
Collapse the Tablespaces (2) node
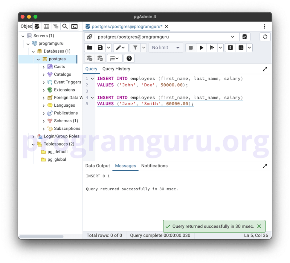point(33,144)
